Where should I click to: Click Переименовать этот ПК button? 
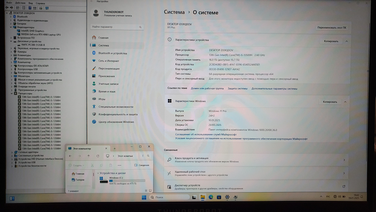pos(332,27)
